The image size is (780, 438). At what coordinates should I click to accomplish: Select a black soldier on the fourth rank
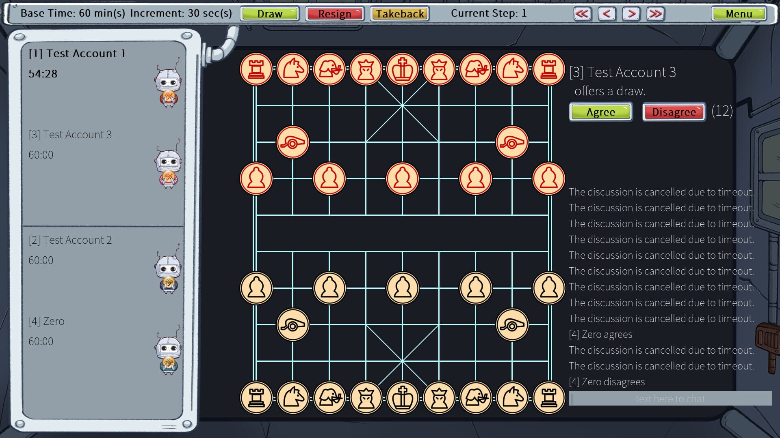coord(403,288)
